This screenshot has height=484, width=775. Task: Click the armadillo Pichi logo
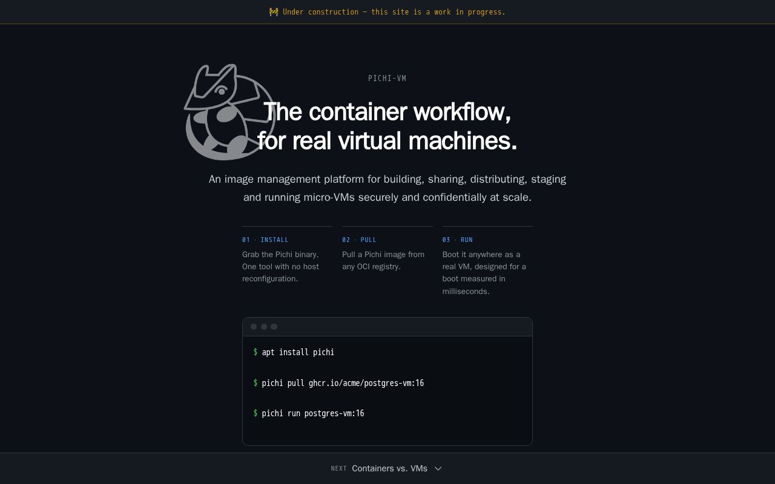(x=230, y=112)
